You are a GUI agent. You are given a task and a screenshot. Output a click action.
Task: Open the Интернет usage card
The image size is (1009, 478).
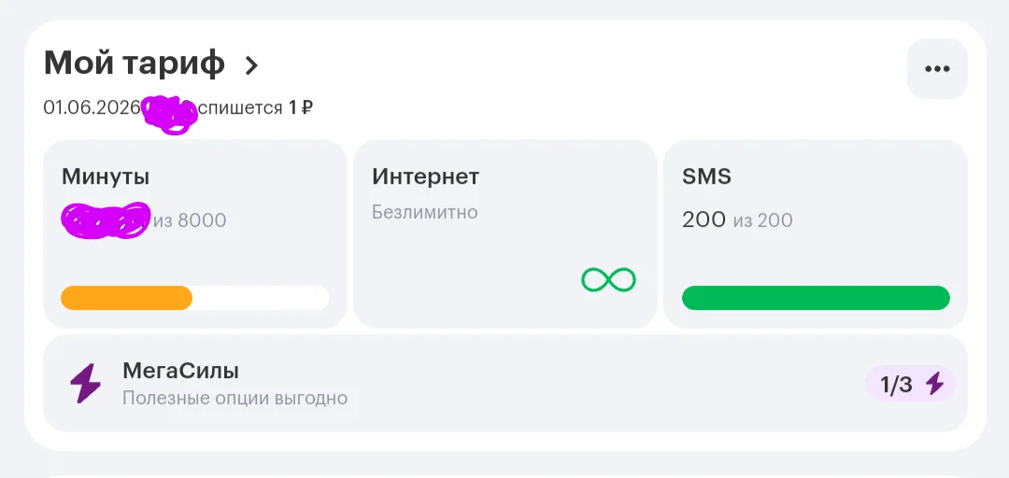pos(505,233)
